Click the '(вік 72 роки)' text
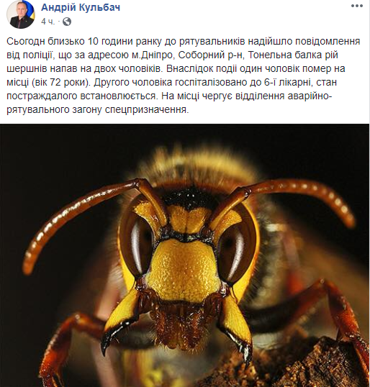This screenshot has width=370, height=387. point(61,82)
